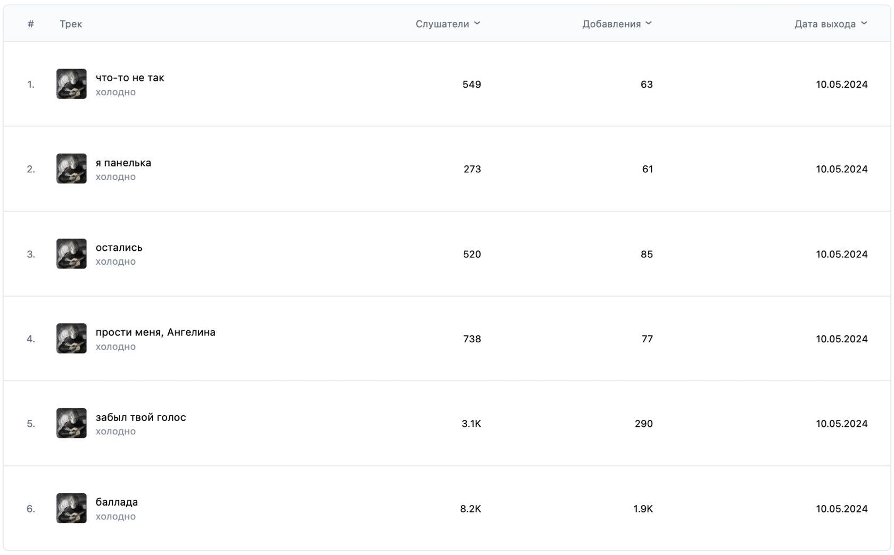This screenshot has width=894, height=555.
Task: Expand the 'Добавления' sort dropdown arrow
Action: click(649, 23)
